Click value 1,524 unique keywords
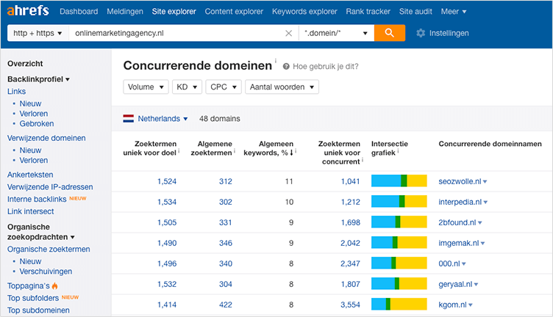The image size is (553, 317). point(167,181)
